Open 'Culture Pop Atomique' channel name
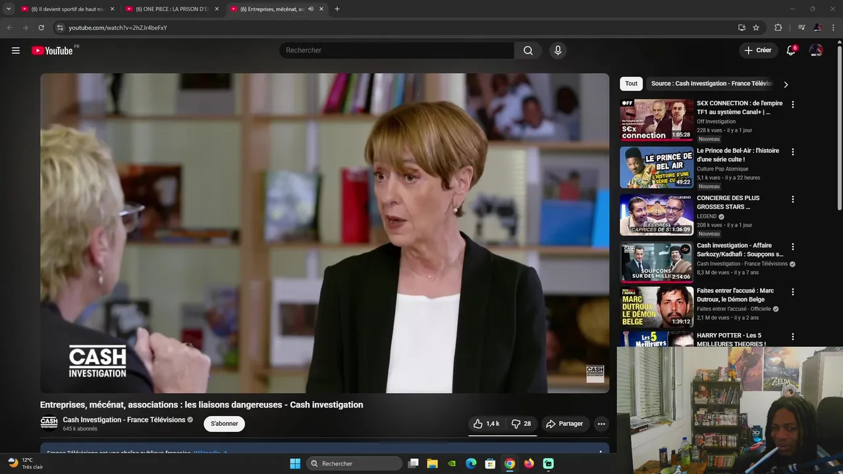 (722, 169)
